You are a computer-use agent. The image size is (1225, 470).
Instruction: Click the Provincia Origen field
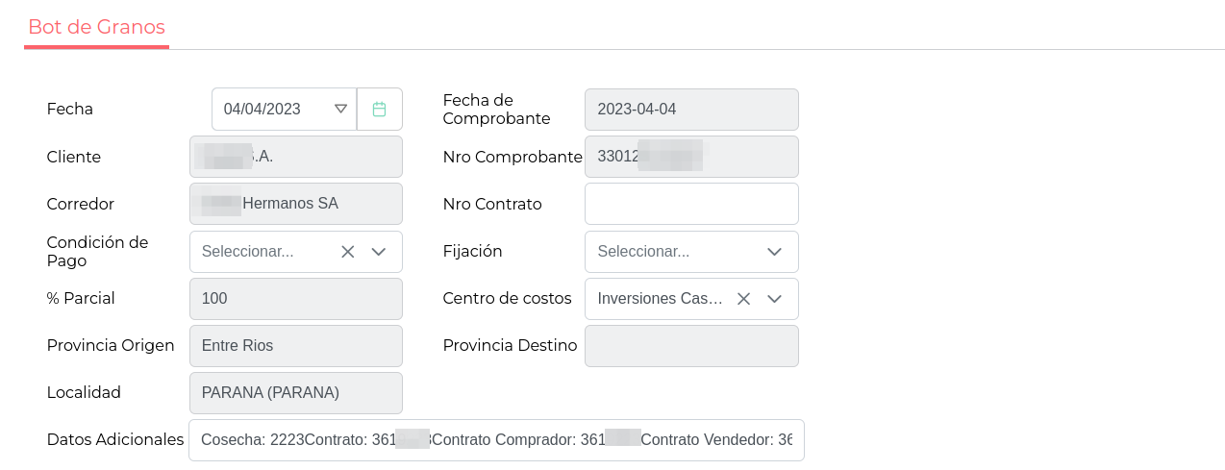point(296,346)
